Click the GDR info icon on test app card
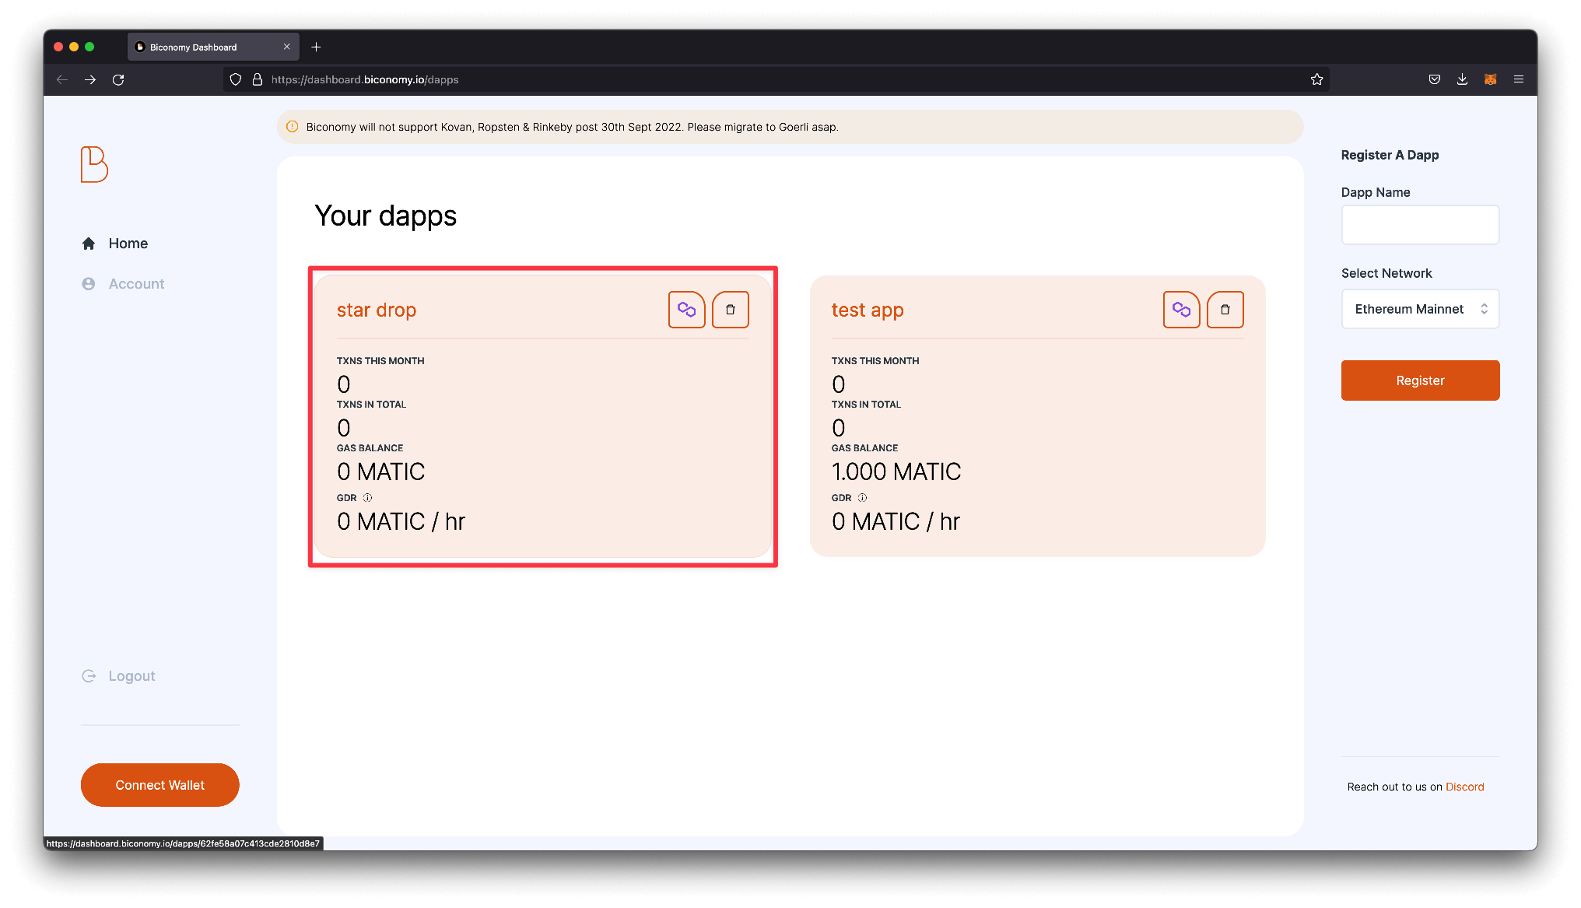 862,497
